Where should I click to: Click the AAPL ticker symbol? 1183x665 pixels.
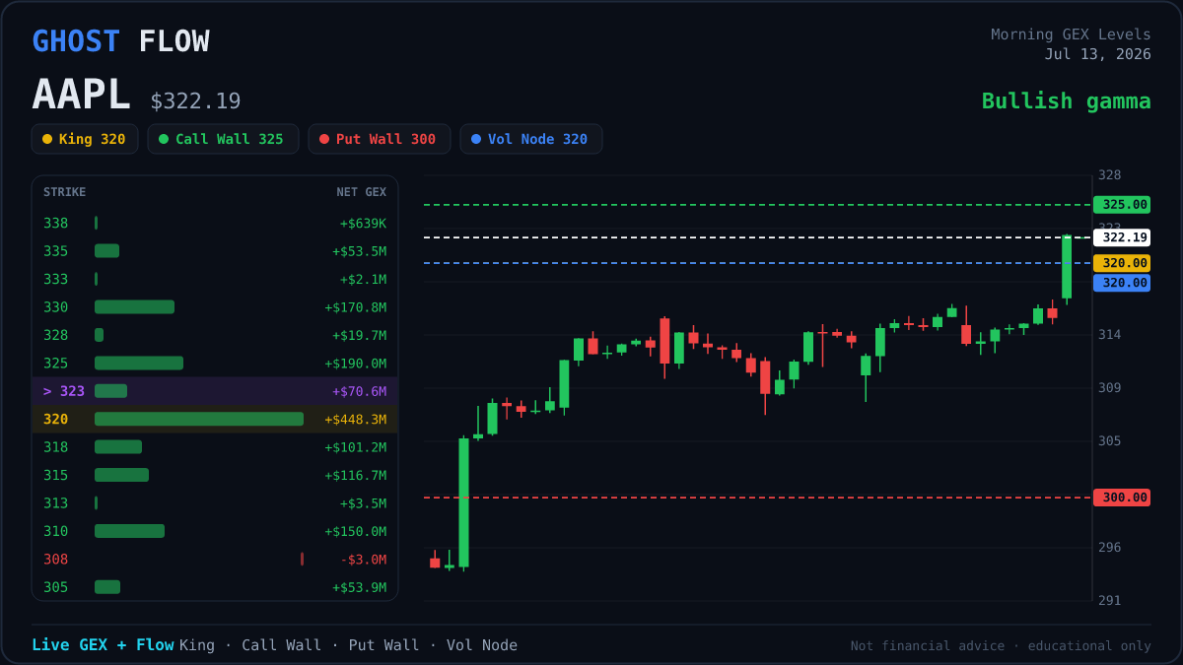tap(81, 95)
